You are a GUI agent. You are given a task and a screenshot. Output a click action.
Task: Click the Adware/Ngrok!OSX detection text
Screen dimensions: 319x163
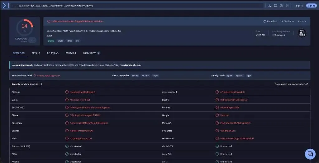point(230,108)
